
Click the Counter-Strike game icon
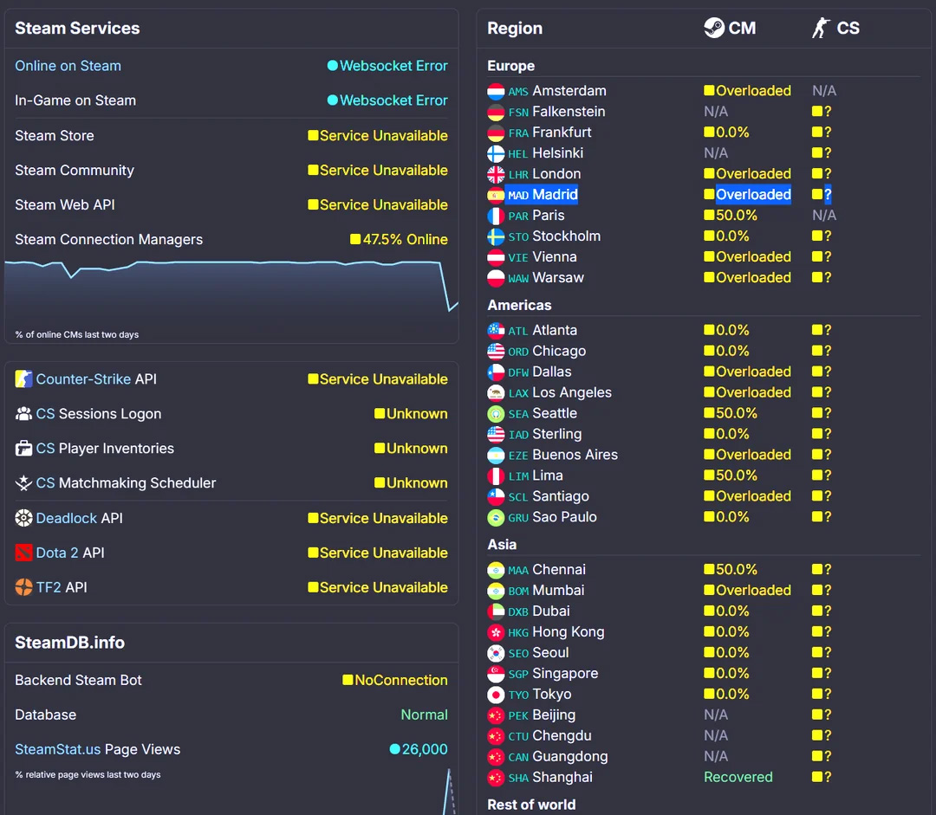tap(23, 379)
